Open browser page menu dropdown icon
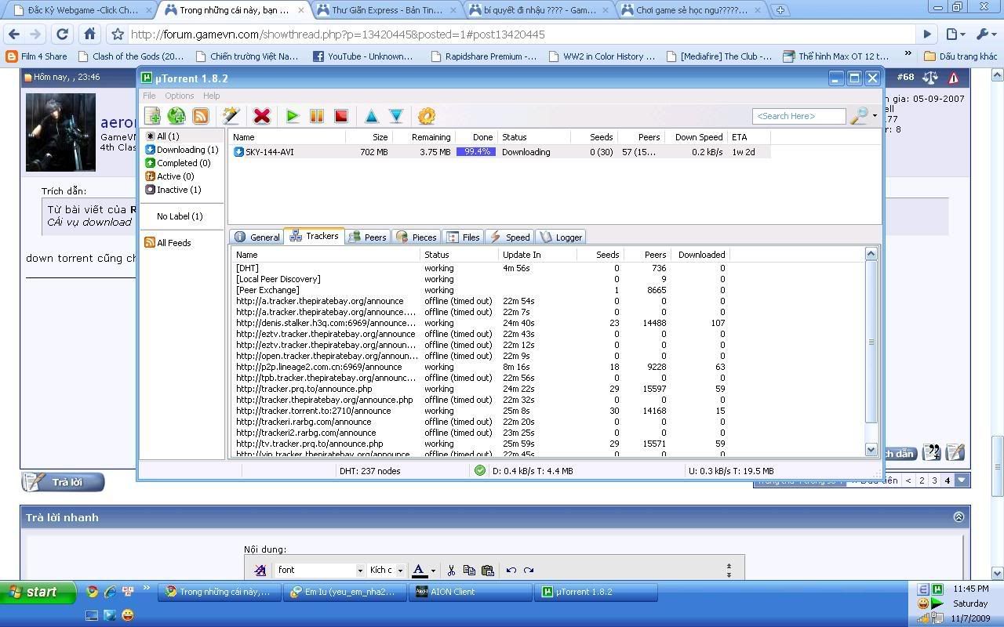1004x627 pixels. click(955, 34)
